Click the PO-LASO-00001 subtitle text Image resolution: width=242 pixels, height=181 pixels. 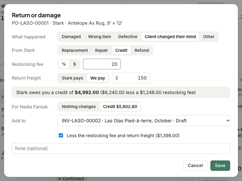coord(67,23)
